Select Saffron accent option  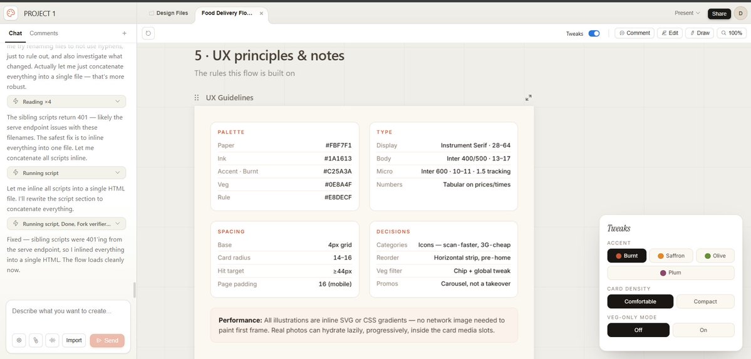(671, 256)
